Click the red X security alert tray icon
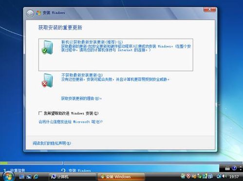This screenshot has height=181, width=243. (188, 176)
